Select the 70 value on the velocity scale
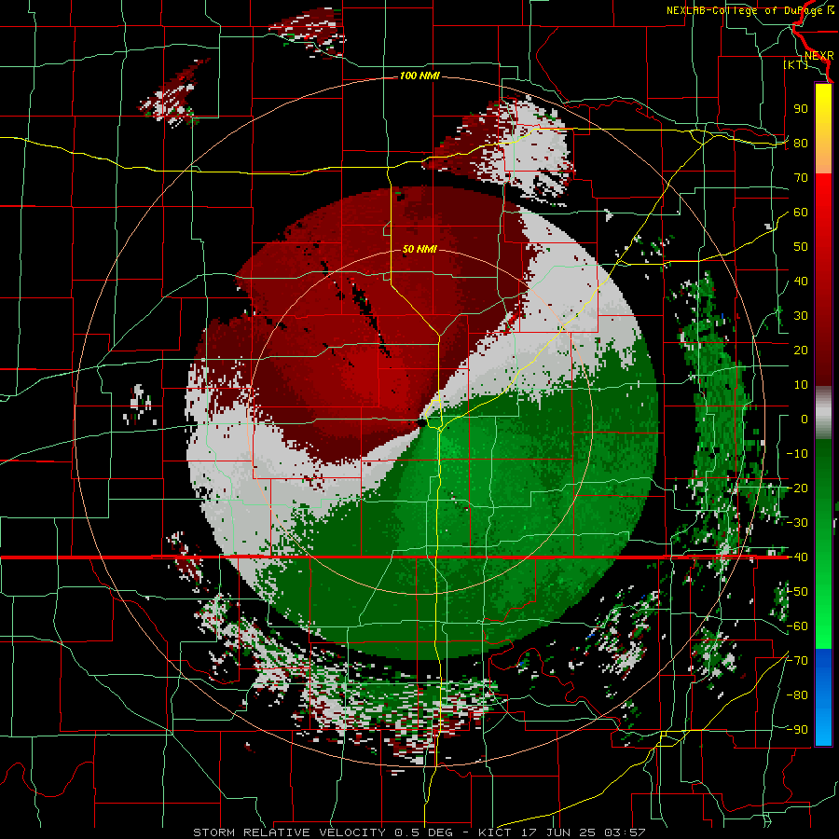 (801, 178)
